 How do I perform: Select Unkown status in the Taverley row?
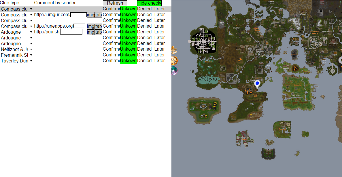point(129,61)
